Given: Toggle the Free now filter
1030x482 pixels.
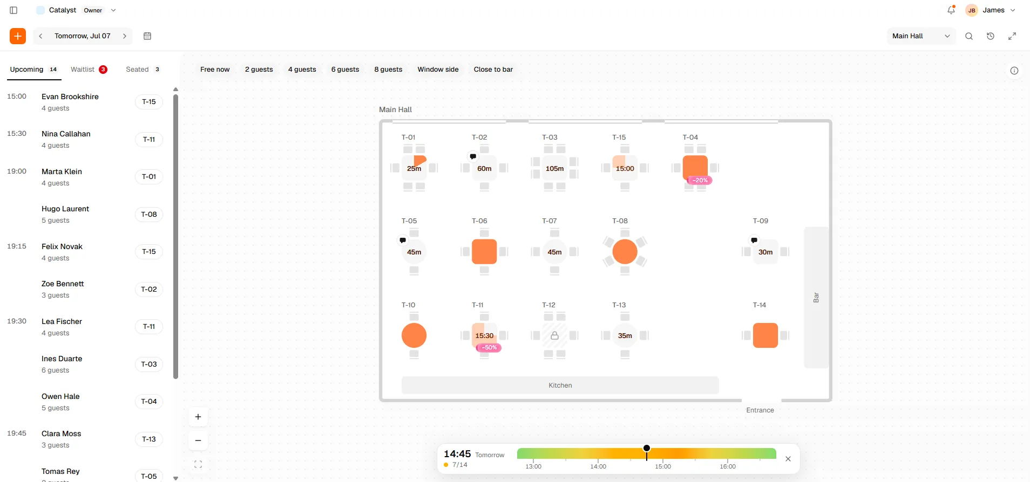Looking at the screenshot, I should 215,70.
